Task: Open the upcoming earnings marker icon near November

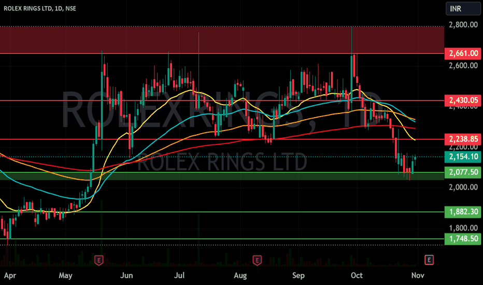Action: tap(429, 260)
